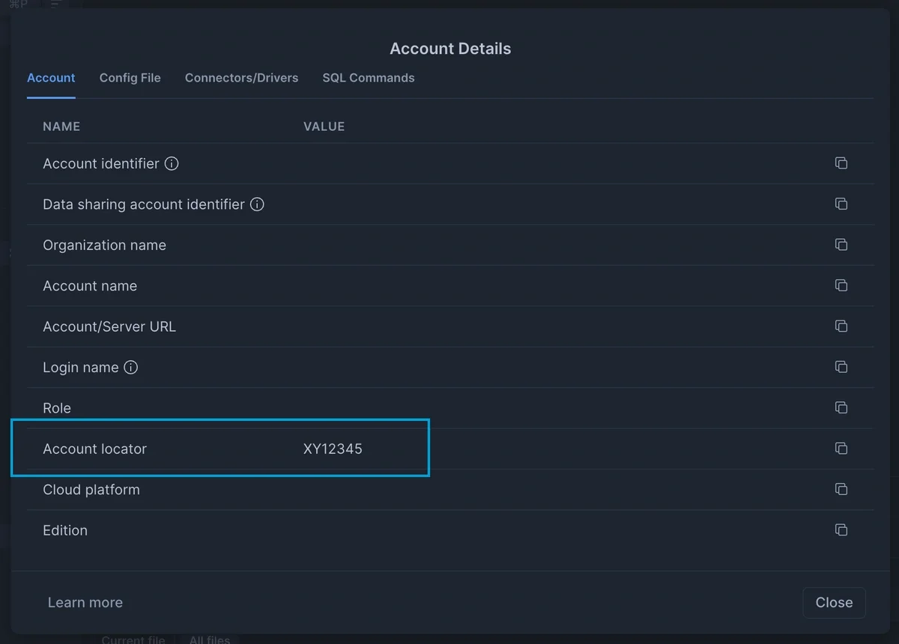Copy the Role value
899x644 pixels.
pyautogui.click(x=841, y=407)
